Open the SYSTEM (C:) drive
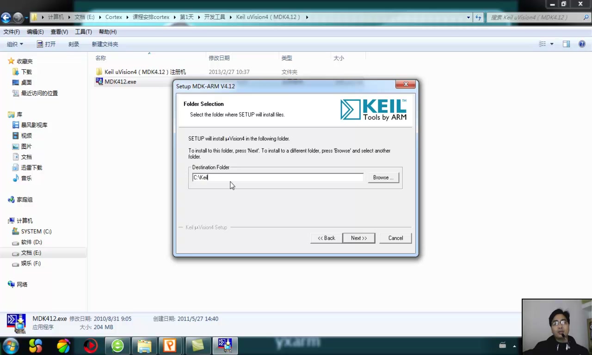The height and width of the screenshot is (355, 592). click(36, 232)
